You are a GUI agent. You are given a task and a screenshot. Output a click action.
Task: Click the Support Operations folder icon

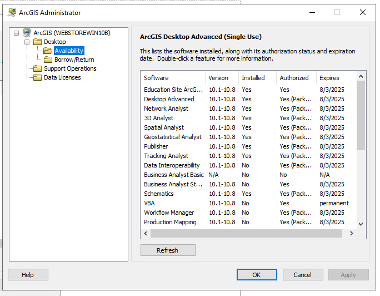tap(37, 68)
